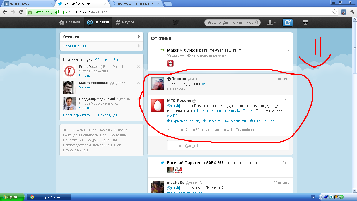The width and height of the screenshot is (357, 201).
Task: Select the Твиттер / Отклики browser tab
Action: [82, 4]
